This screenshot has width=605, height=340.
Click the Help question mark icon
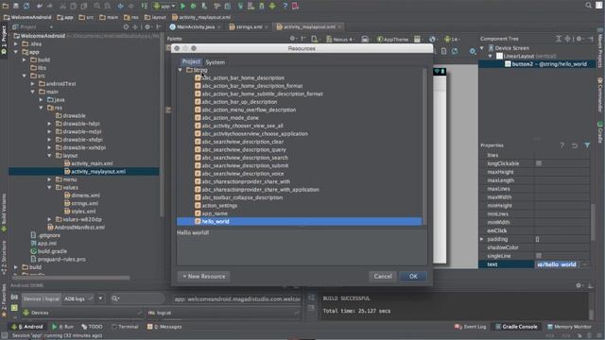285,6
